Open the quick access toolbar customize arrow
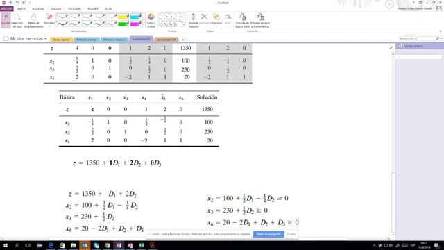This screenshot has width=444, height=250. click(30, 3)
